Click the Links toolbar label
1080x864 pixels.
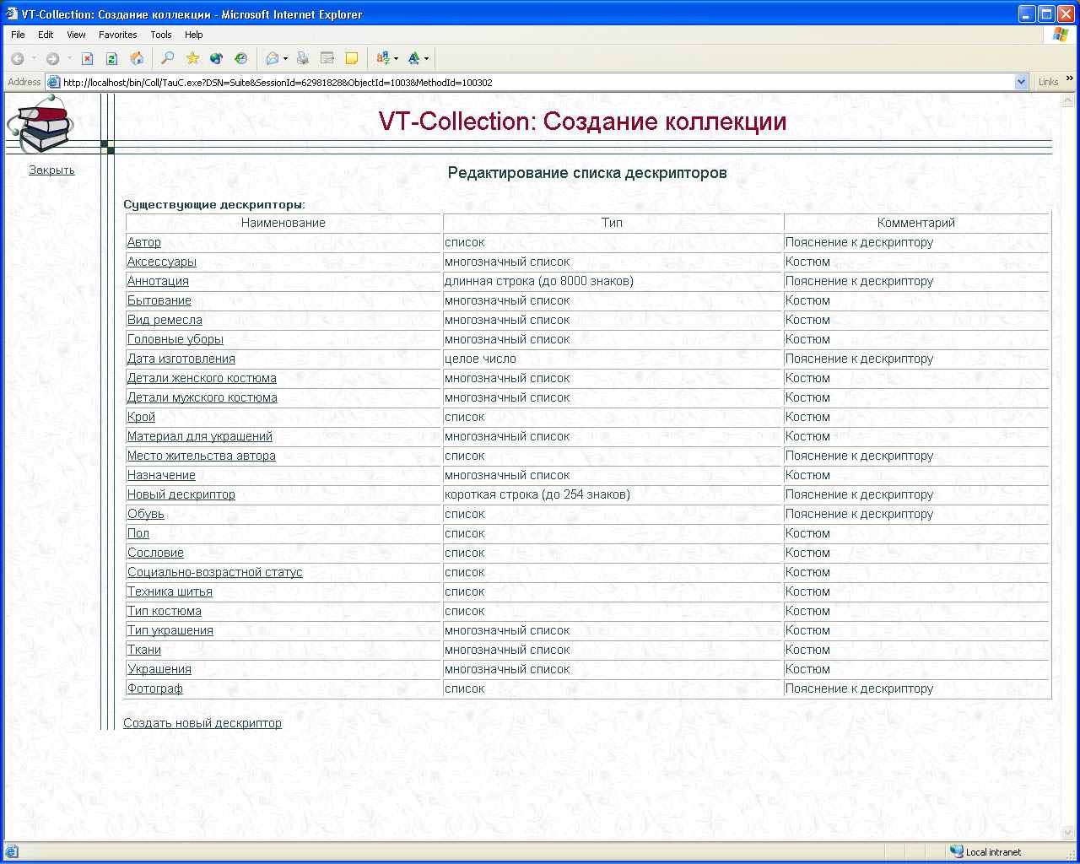pos(1049,82)
